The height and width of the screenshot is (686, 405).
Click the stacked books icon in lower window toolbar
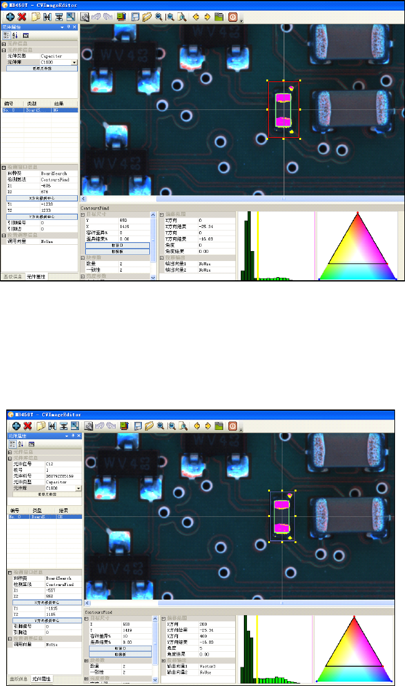click(124, 426)
